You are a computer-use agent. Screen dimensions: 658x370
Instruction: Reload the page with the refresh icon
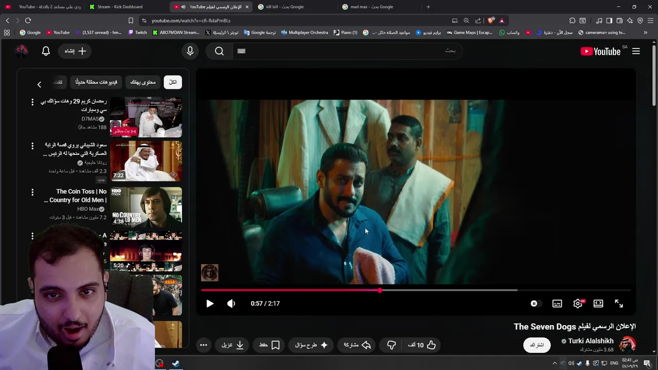28,21
